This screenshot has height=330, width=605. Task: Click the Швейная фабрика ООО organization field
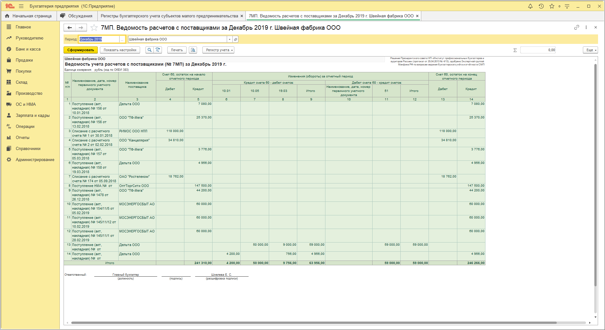(177, 39)
